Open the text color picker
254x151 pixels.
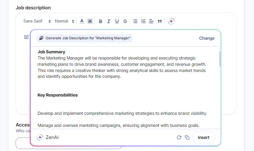[82, 21]
